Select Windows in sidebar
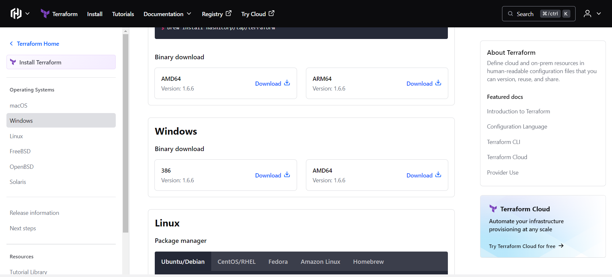 coord(61,120)
